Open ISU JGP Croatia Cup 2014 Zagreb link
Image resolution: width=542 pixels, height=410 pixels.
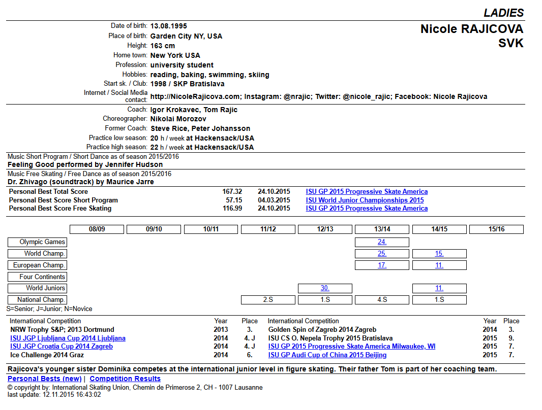tap(61, 346)
